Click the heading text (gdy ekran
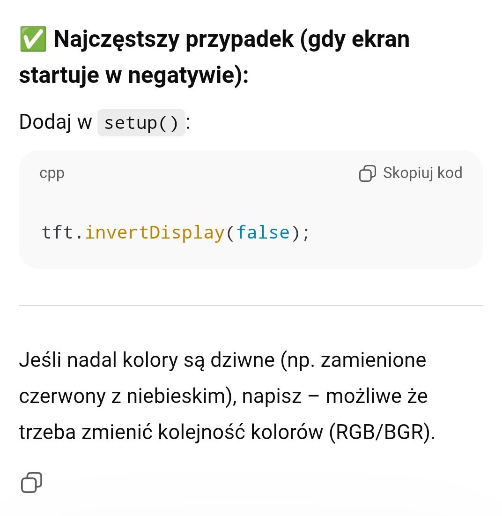Screen dimensions: 502x516 (354, 39)
